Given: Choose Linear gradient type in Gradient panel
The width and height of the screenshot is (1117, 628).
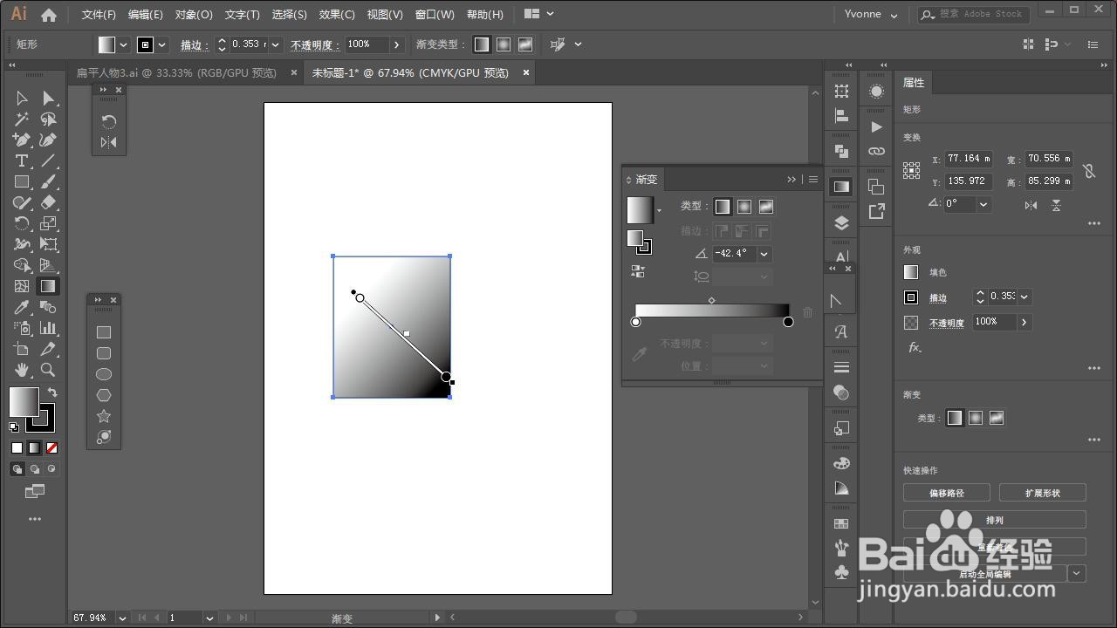Looking at the screenshot, I should point(723,207).
